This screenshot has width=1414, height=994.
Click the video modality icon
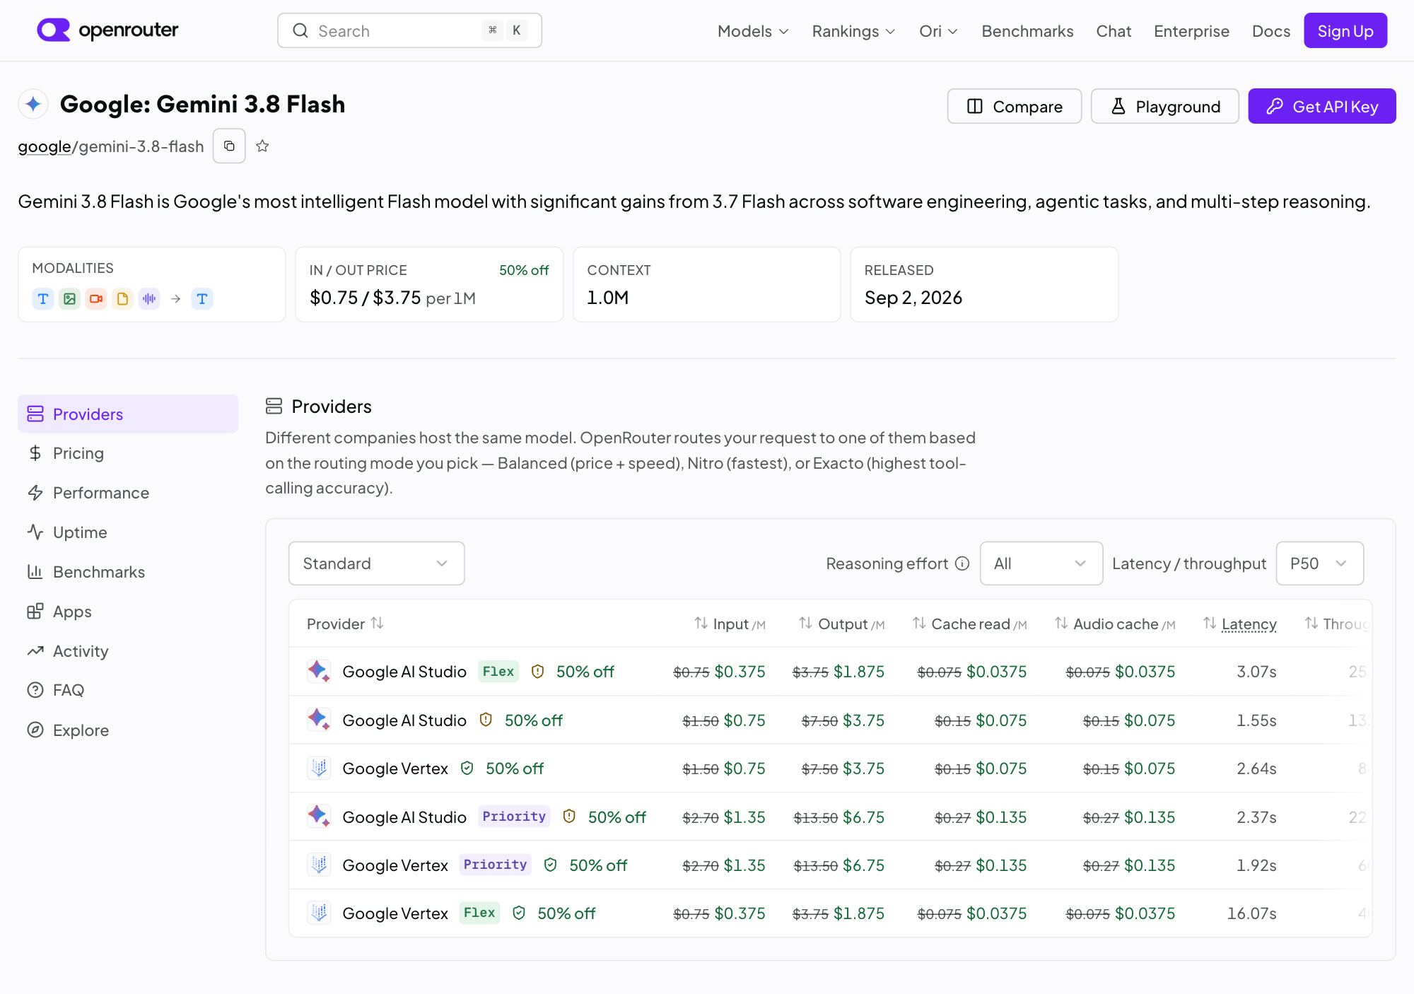click(x=96, y=299)
